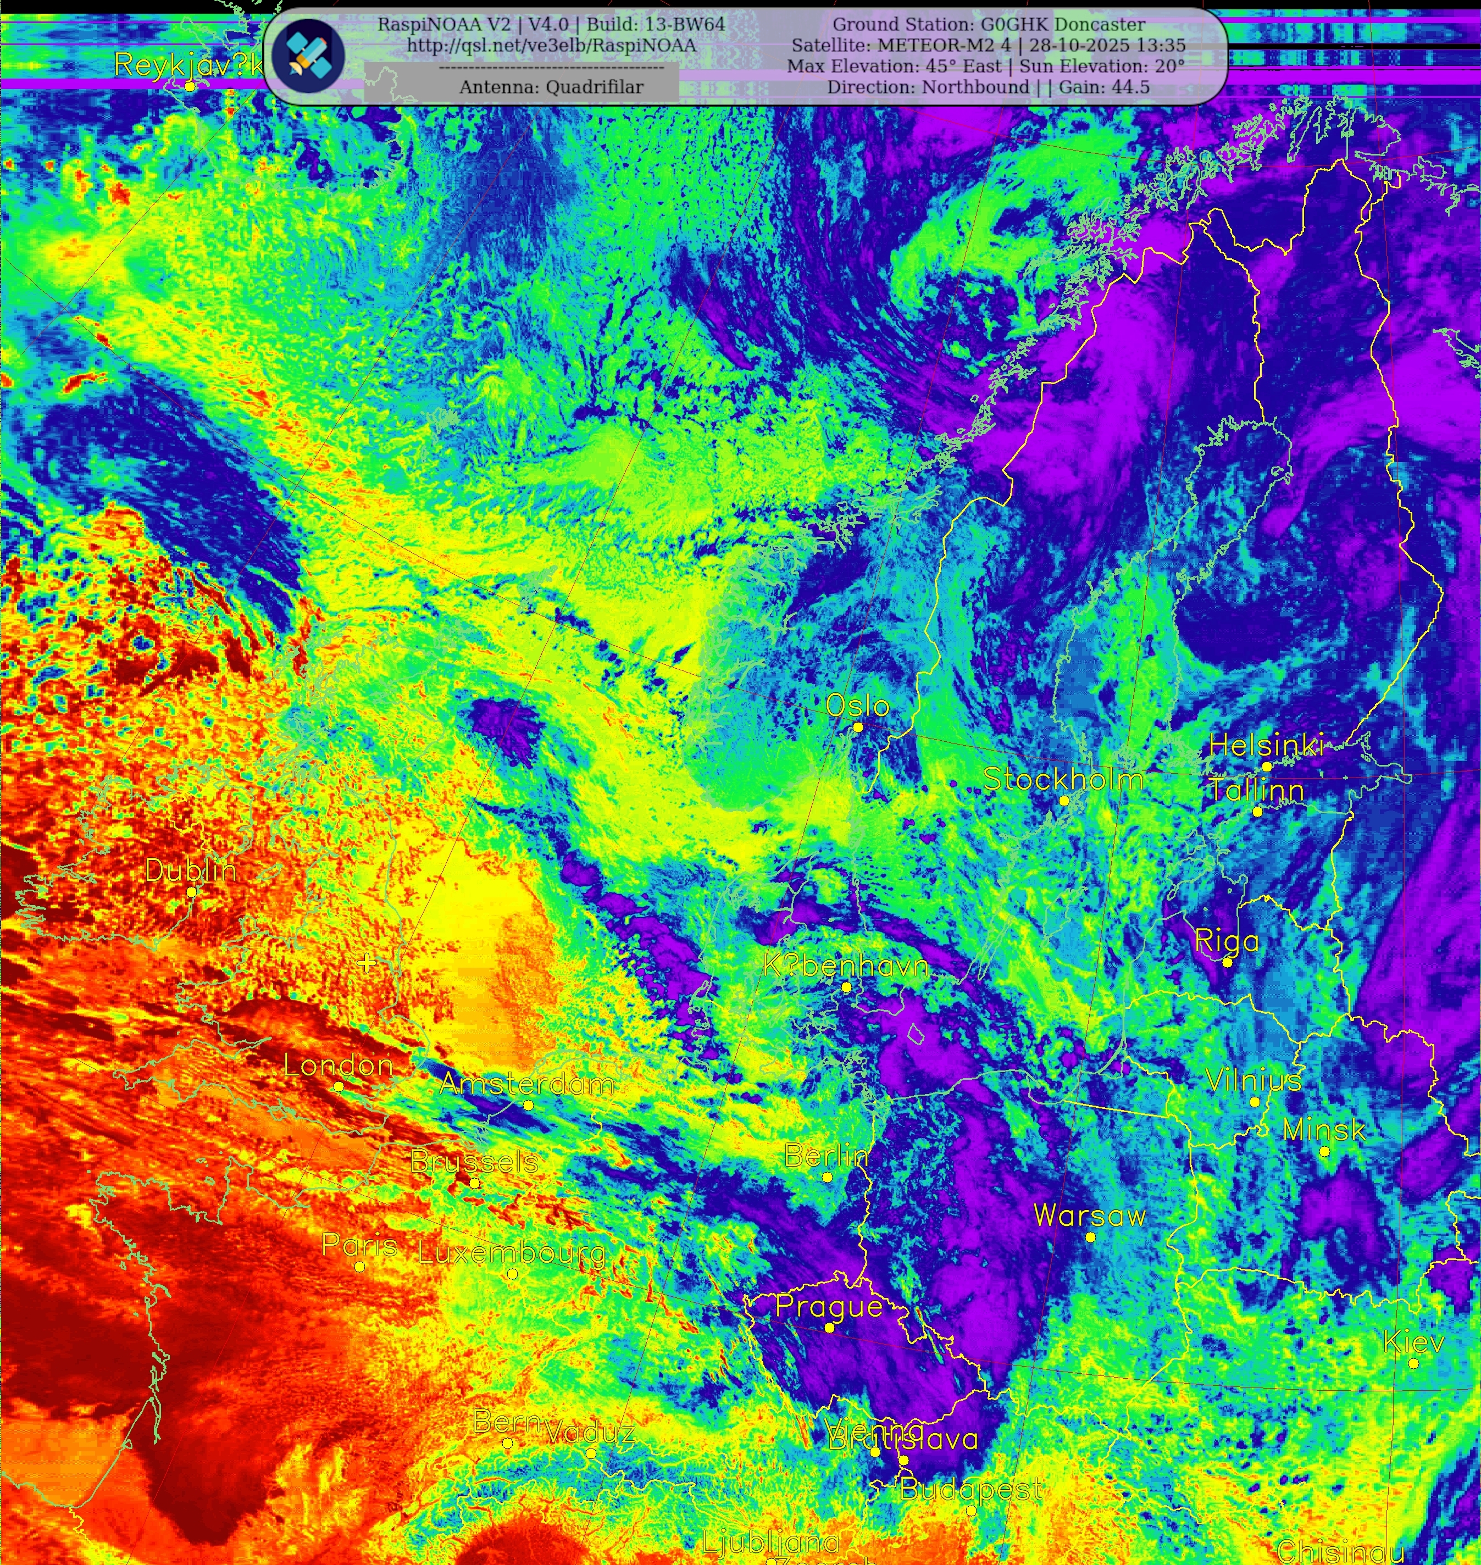Select the Prague city label
Screen dimensions: 1481x1565
[829, 1305]
